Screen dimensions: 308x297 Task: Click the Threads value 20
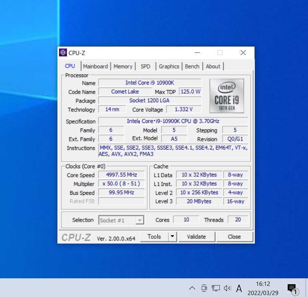coord(238,219)
